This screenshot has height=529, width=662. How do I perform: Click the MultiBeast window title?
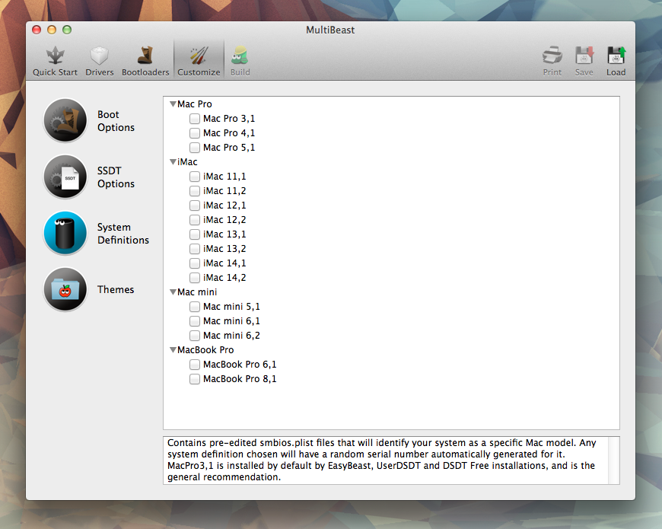330,30
